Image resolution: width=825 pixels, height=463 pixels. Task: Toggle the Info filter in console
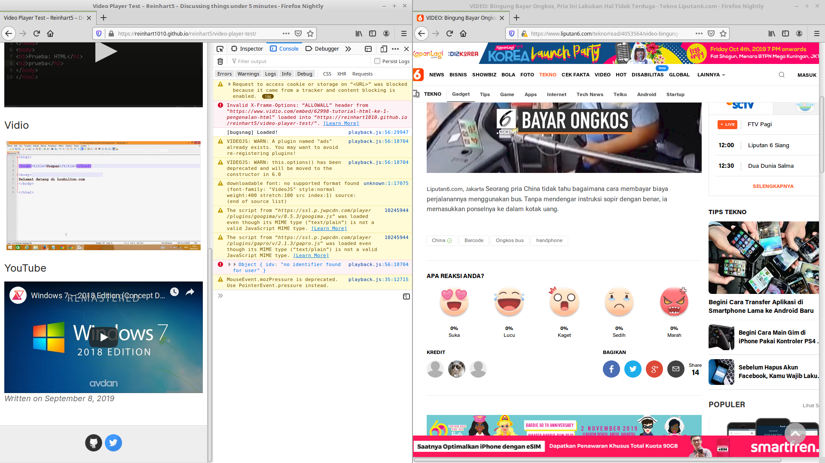pos(287,74)
